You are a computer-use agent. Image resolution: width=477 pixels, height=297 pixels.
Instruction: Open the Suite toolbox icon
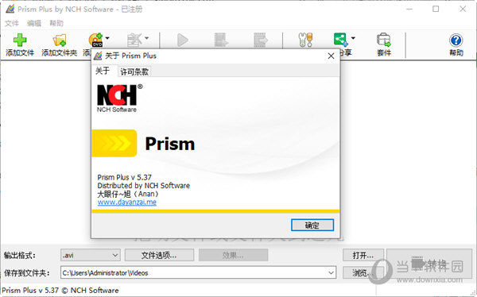click(x=384, y=40)
